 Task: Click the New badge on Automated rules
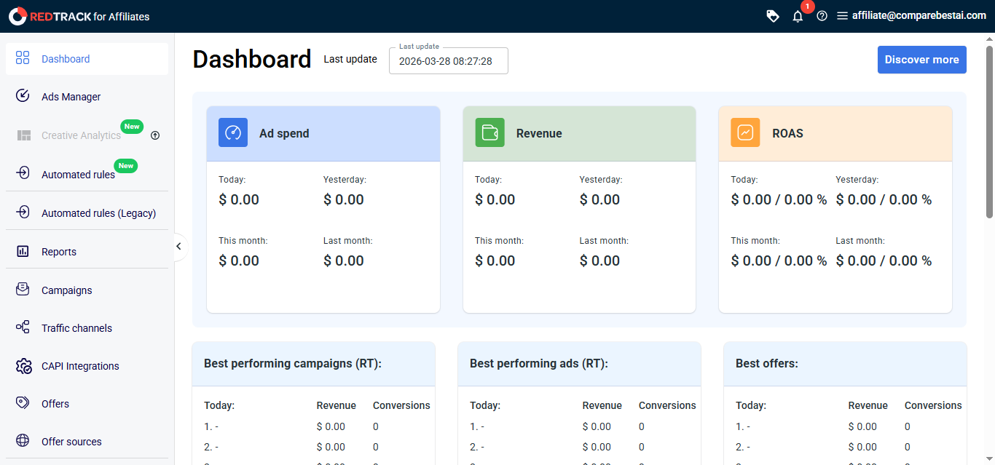click(126, 166)
